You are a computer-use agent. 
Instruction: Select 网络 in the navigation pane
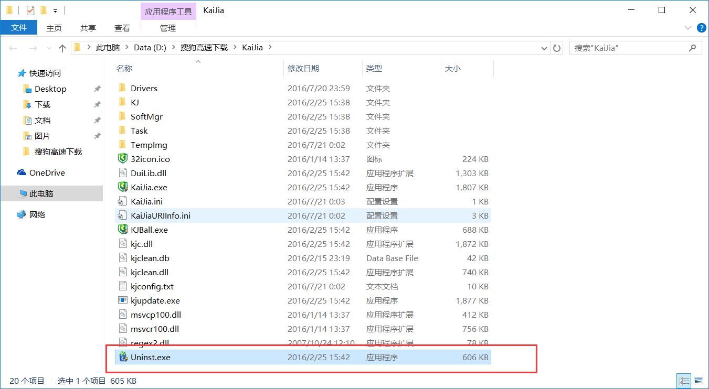(x=37, y=214)
